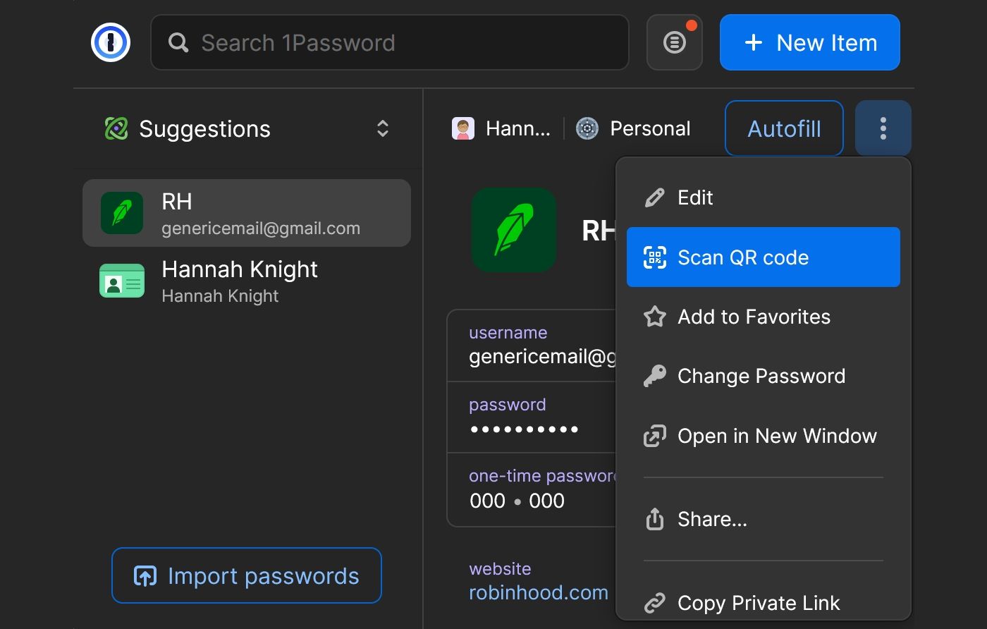Click the identity card icon beside Hannah Knight

[x=121, y=281]
